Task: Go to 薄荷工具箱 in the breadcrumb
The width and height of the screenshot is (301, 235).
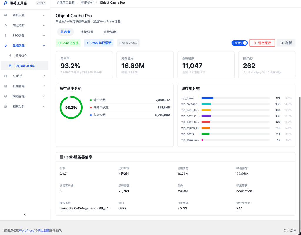Action: coord(67,3)
